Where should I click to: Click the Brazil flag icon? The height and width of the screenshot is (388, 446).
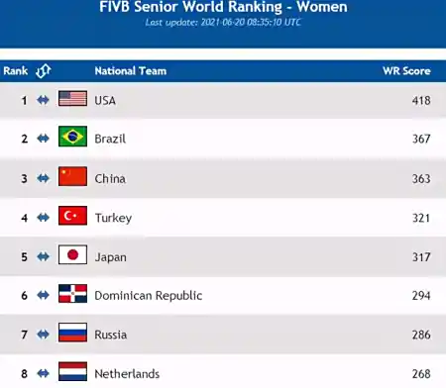click(72, 137)
